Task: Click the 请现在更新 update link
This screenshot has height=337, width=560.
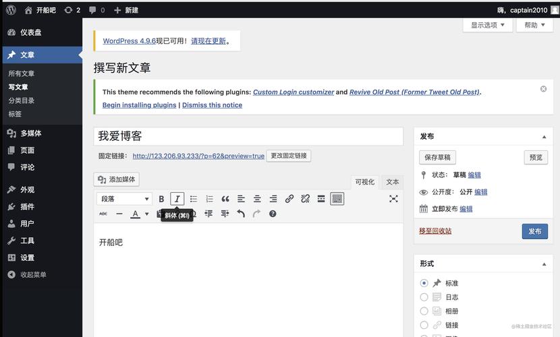Action: 208,41
